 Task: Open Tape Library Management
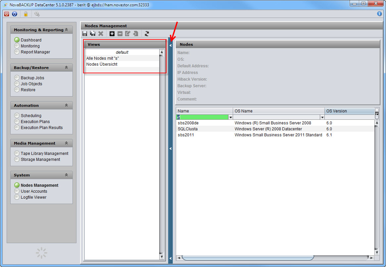(41, 153)
